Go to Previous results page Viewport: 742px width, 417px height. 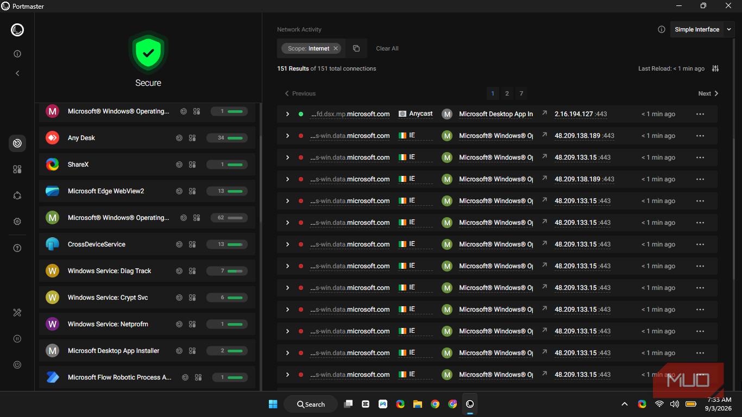point(300,93)
